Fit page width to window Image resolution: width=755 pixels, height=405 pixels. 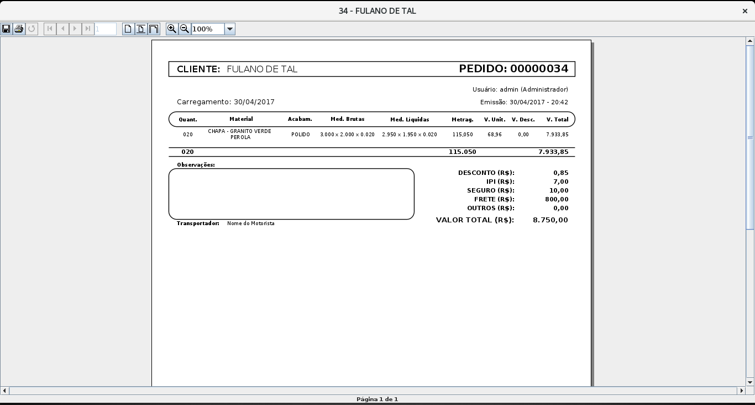154,29
